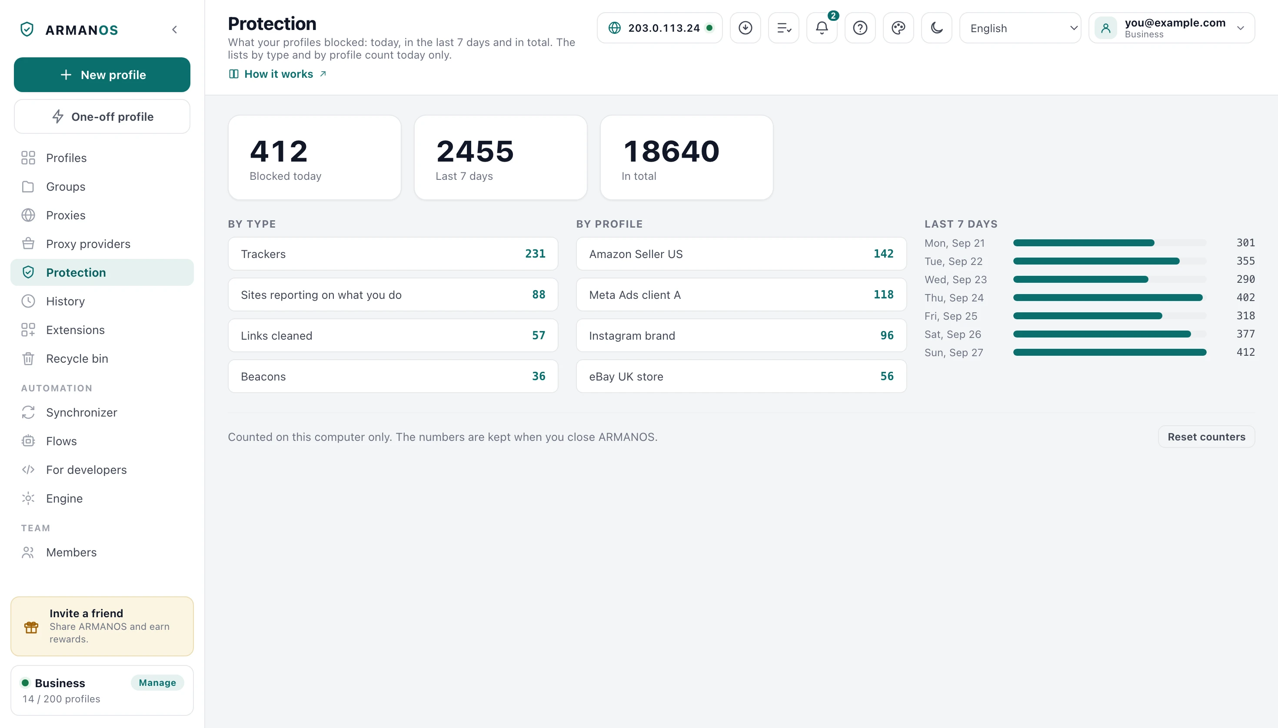The height and width of the screenshot is (728, 1278).
Task: Toggle dark mode with moon icon
Action: [936, 28]
